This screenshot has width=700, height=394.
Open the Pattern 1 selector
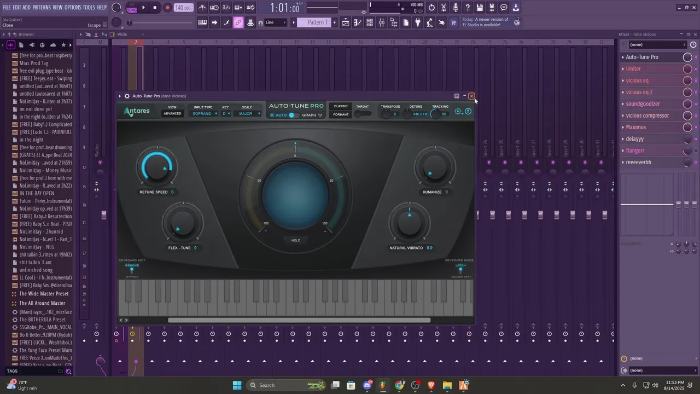314,22
